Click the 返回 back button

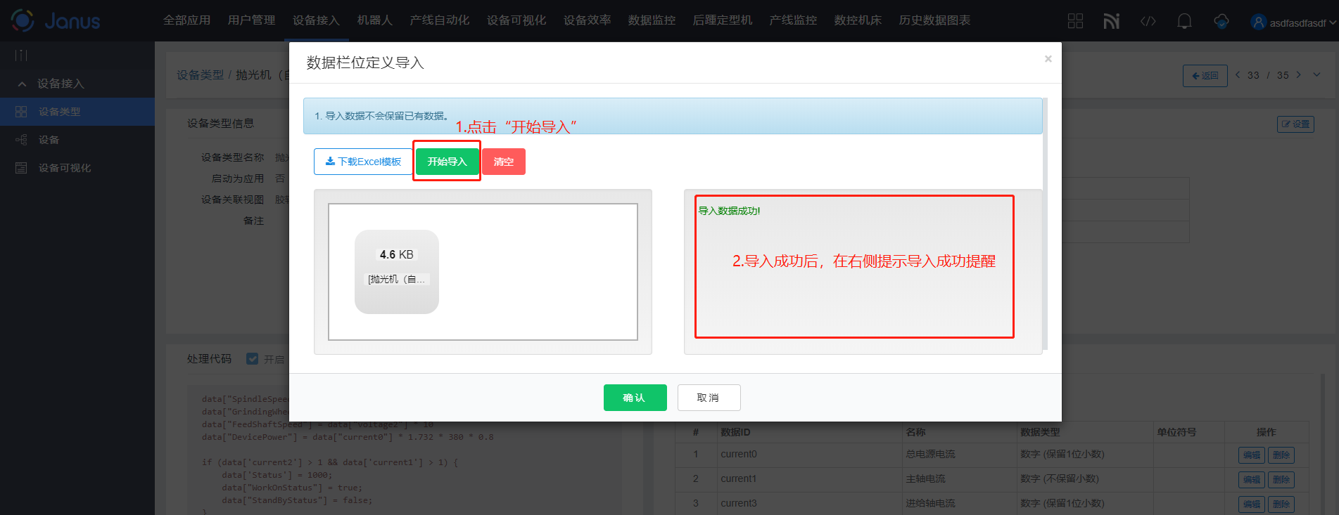(1205, 76)
